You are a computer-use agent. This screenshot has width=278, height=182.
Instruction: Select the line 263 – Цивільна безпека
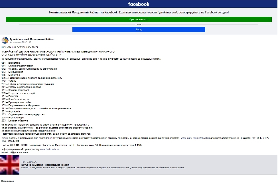pyautogui.click(x=15, y=121)
